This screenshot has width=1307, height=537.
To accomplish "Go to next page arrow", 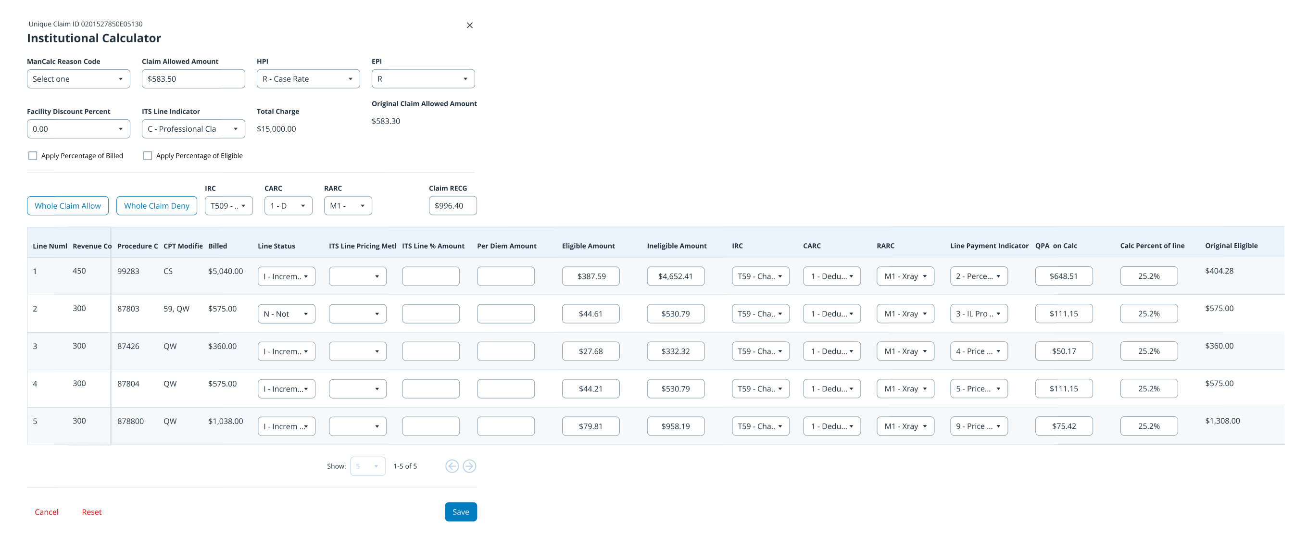I will tap(469, 466).
